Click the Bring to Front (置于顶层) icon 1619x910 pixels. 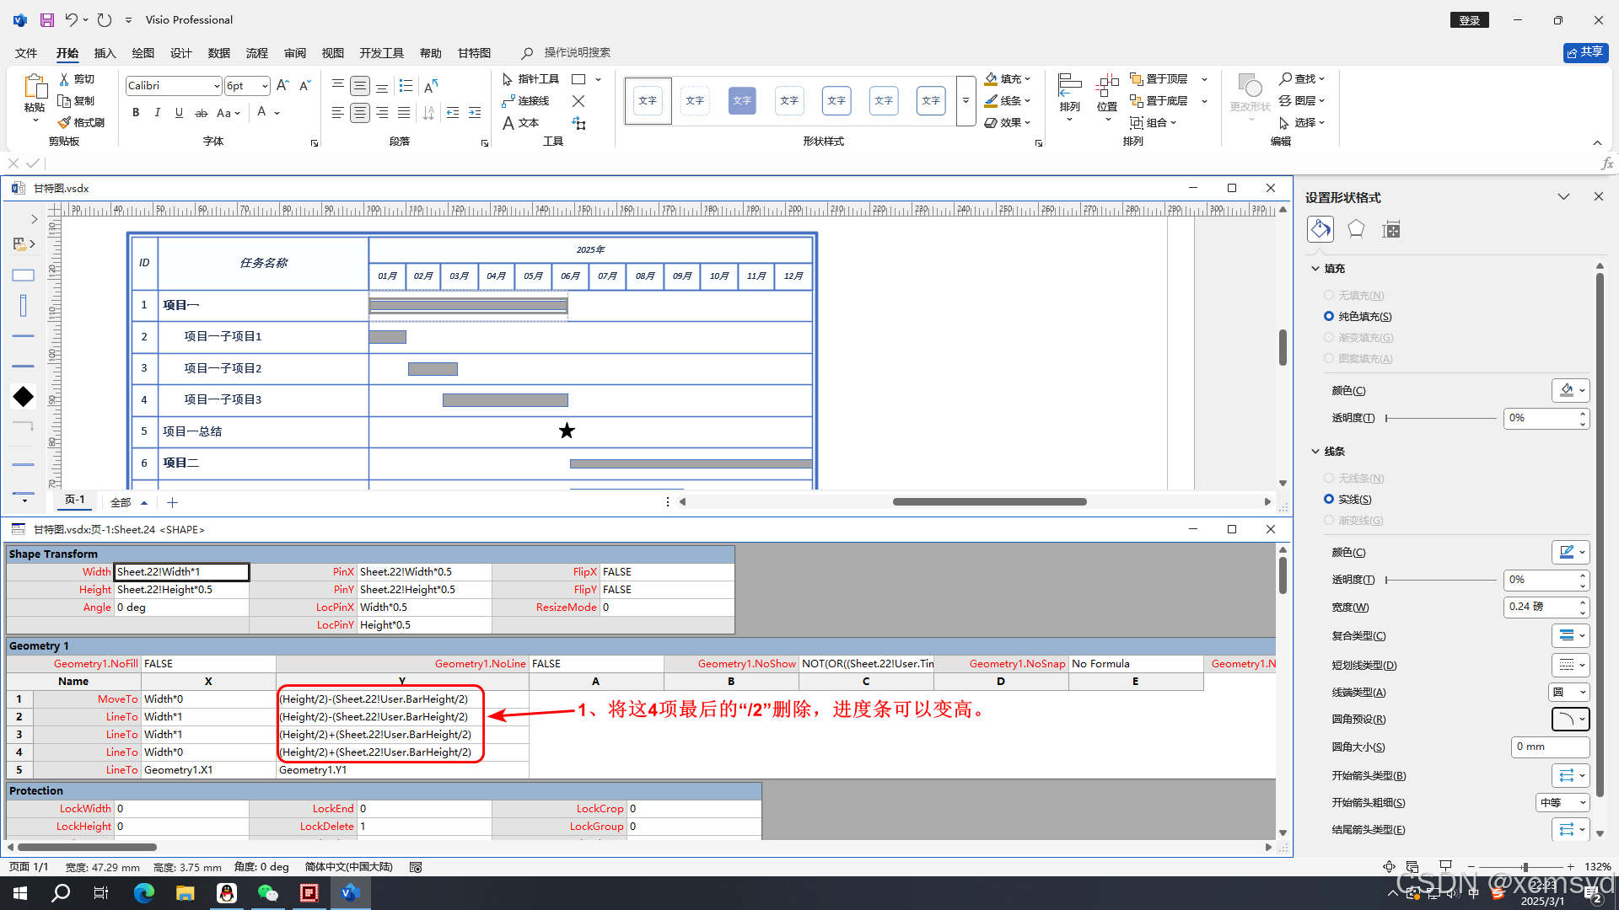1137,78
